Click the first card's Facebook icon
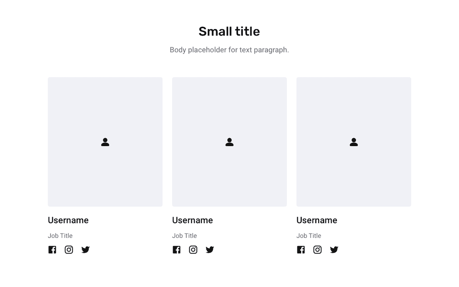This screenshot has height=287, width=459. point(52,249)
